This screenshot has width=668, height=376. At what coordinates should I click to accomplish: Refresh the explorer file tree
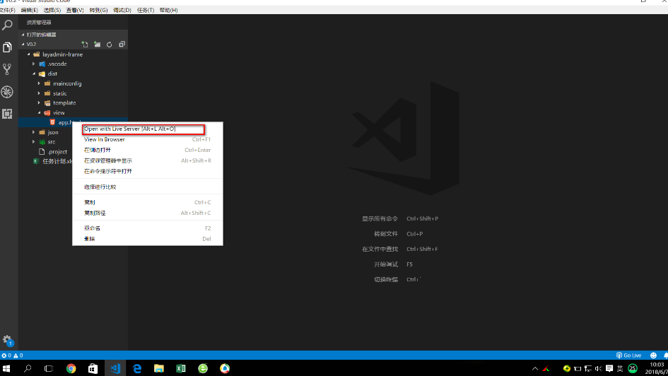[x=109, y=45]
